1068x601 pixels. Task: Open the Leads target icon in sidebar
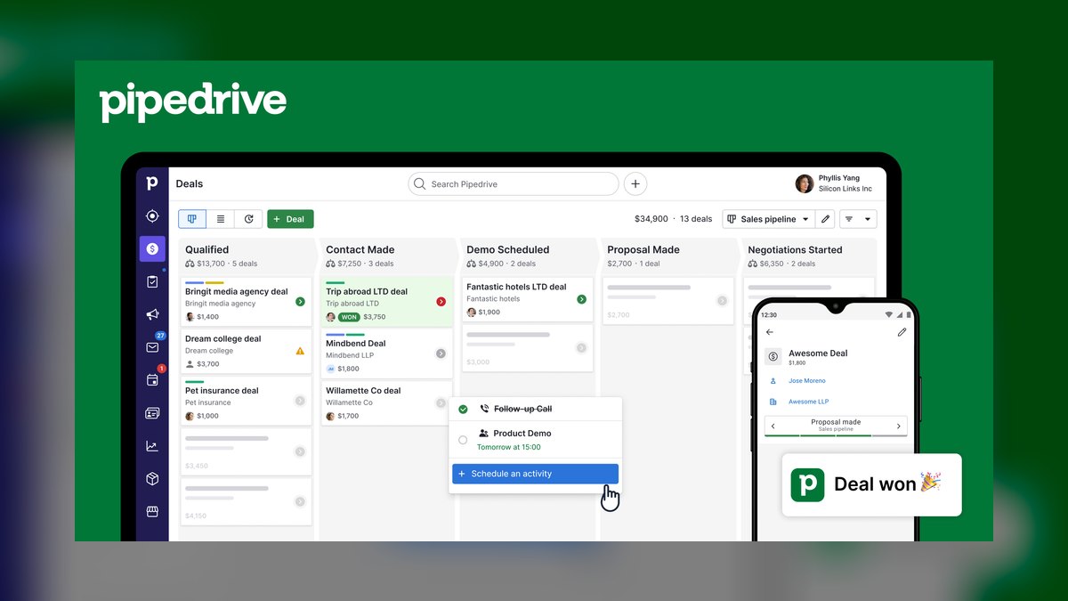(152, 216)
